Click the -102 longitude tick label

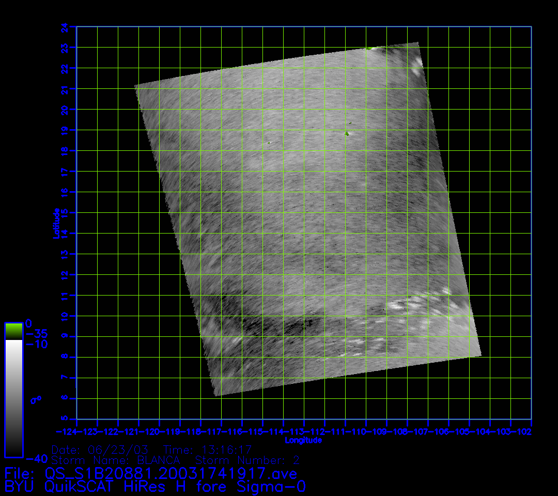click(521, 431)
